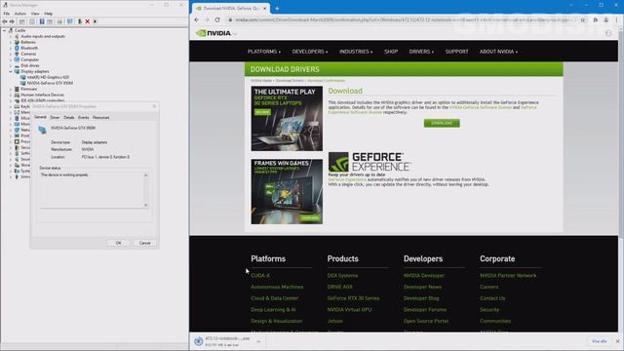Click NVIDIA logo on page header
The height and width of the screenshot is (351, 624).
(x=214, y=33)
